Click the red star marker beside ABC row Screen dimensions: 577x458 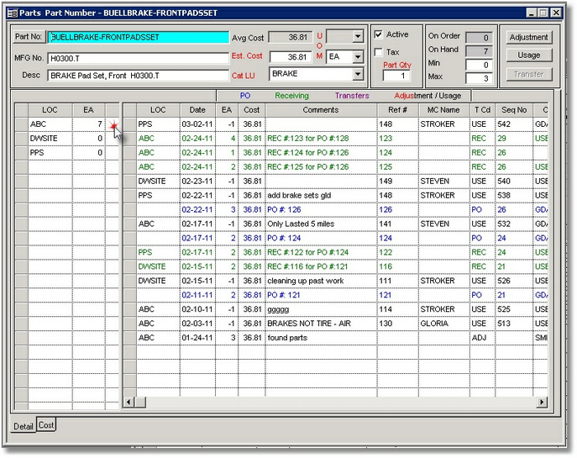(x=113, y=125)
